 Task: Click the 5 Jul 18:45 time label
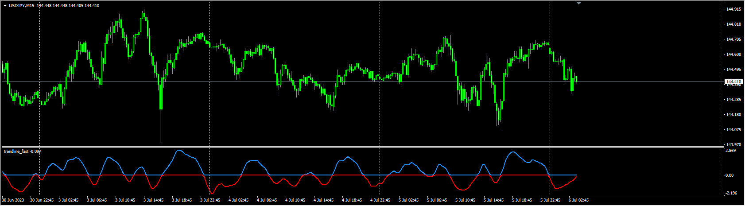[522, 200]
